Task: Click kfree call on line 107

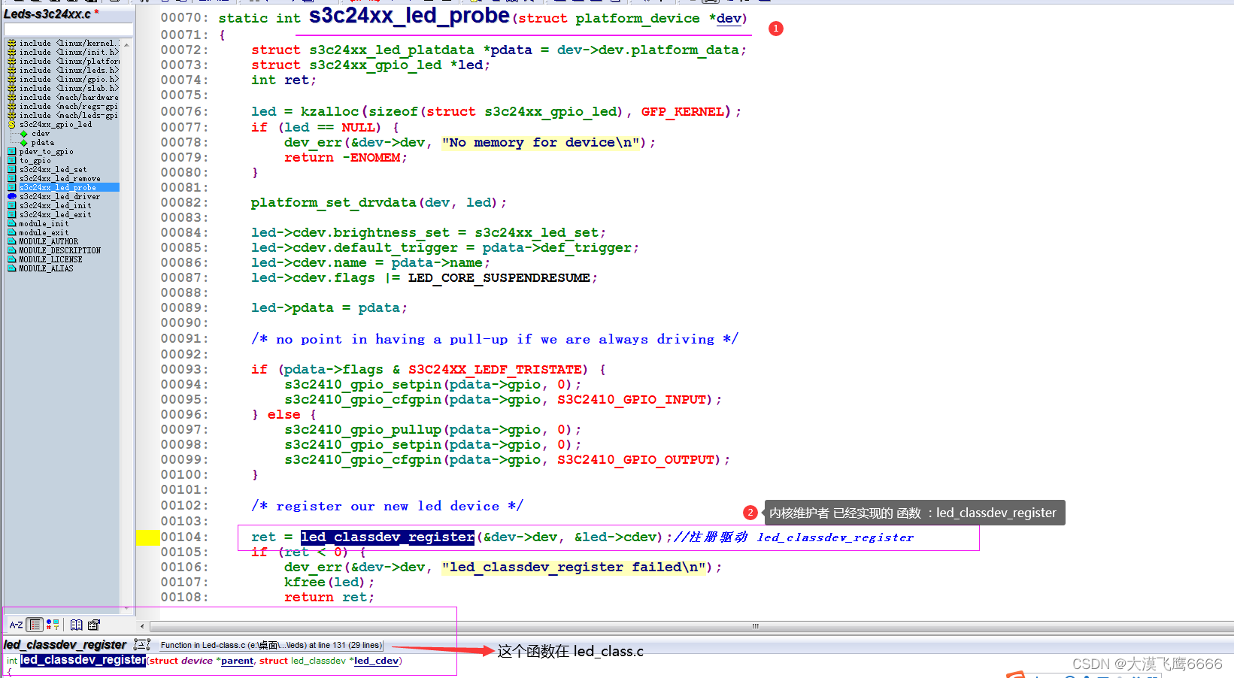Action: pyautogui.click(x=305, y=582)
